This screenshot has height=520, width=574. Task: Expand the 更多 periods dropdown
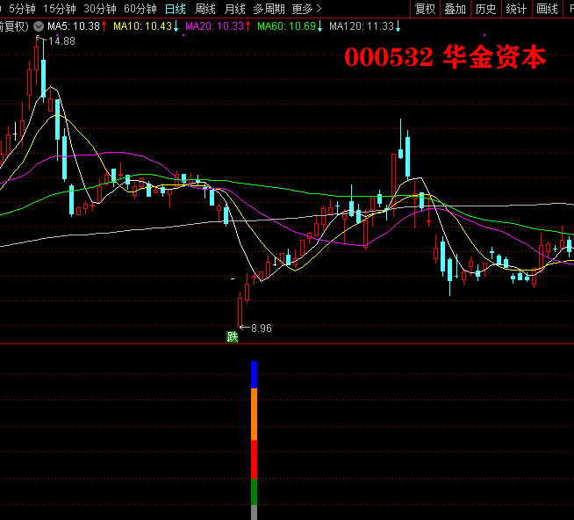tap(306, 9)
